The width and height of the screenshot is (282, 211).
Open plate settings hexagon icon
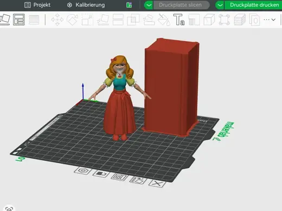tap(82, 170)
